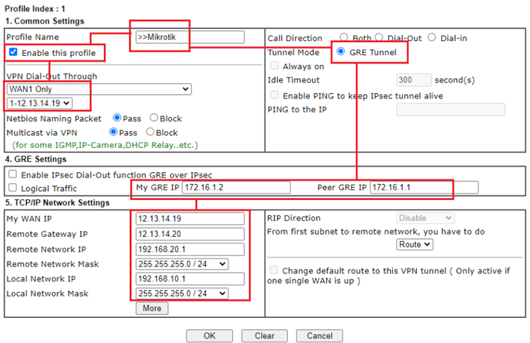Open the Route/NAT mode dropdown

coord(415,244)
